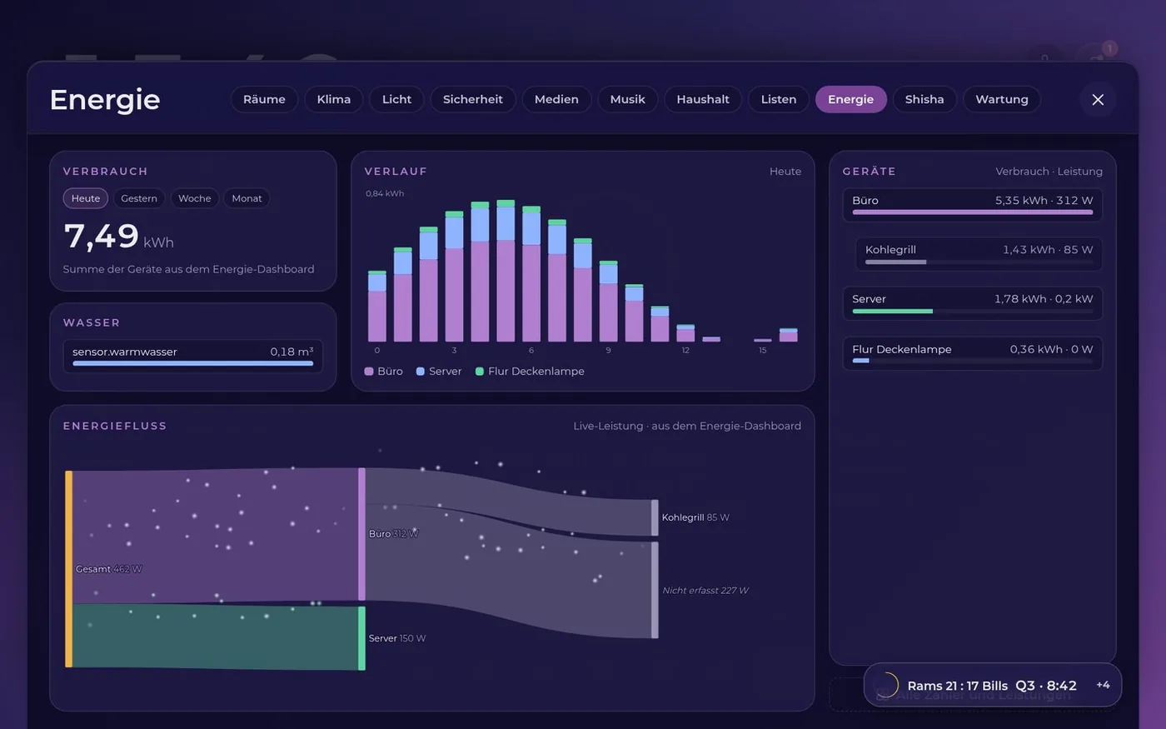
Task: Click the moon icon in score widget
Action: [x=886, y=686]
